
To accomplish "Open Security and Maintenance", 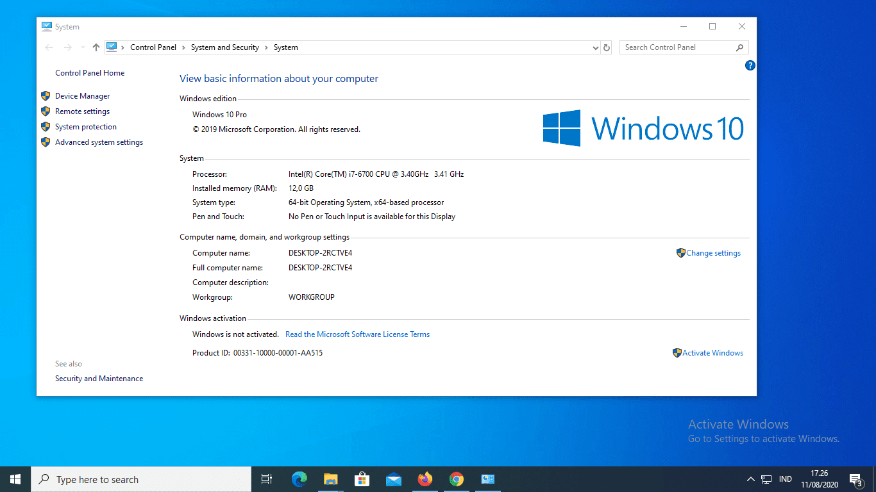I will pos(99,379).
